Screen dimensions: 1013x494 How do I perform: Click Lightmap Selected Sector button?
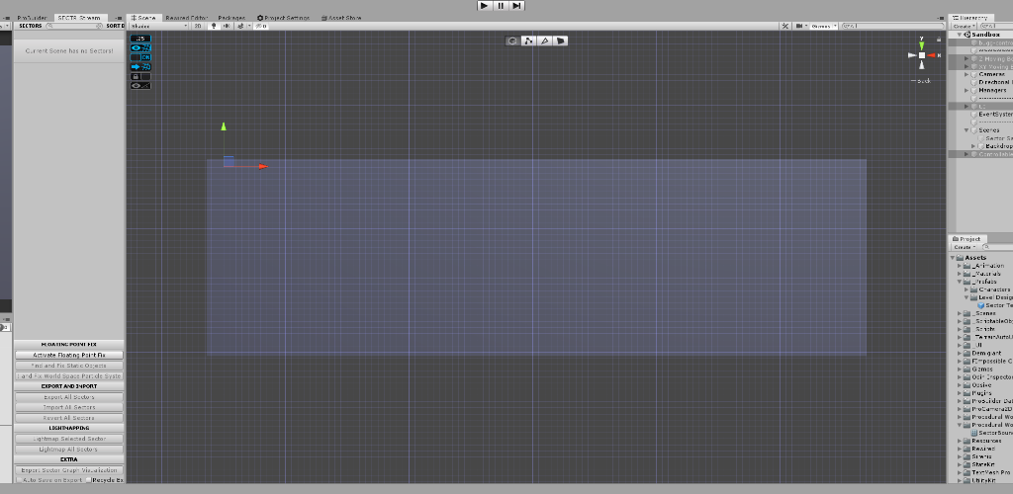click(69, 439)
